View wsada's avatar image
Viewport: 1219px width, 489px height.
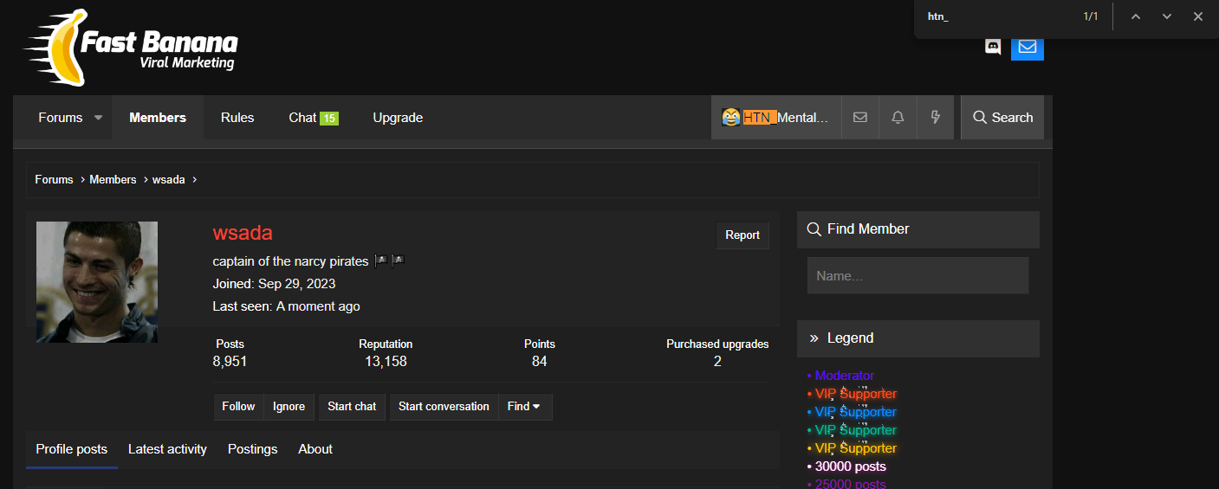pos(97,282)
